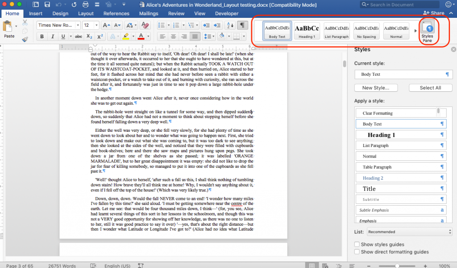Open the Developer tab
457x268 pixels.
pos(226,13)
